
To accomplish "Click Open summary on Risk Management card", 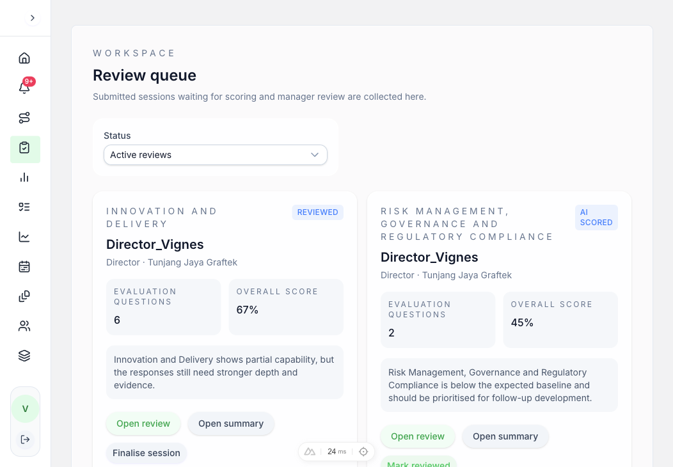I will coord(505,436).
